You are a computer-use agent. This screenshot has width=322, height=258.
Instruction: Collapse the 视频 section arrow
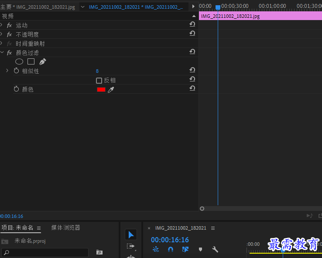194,16
